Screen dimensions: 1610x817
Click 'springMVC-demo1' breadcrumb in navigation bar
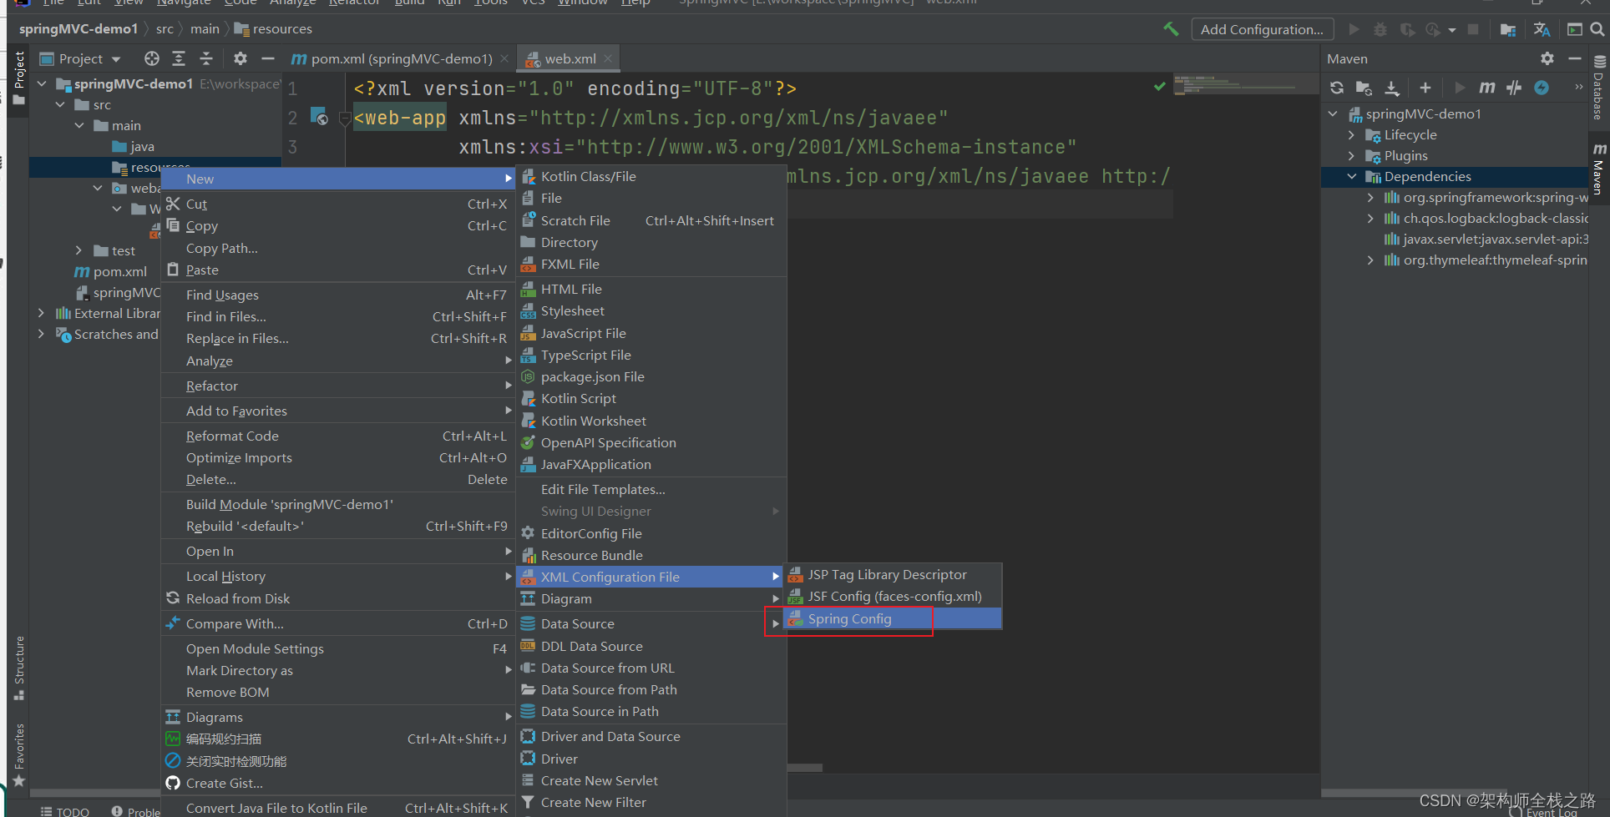(78, 28)
